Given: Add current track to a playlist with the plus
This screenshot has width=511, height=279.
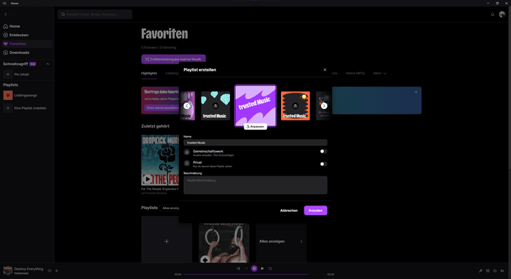Looking at the screenshot, I should tap(56, 271).
